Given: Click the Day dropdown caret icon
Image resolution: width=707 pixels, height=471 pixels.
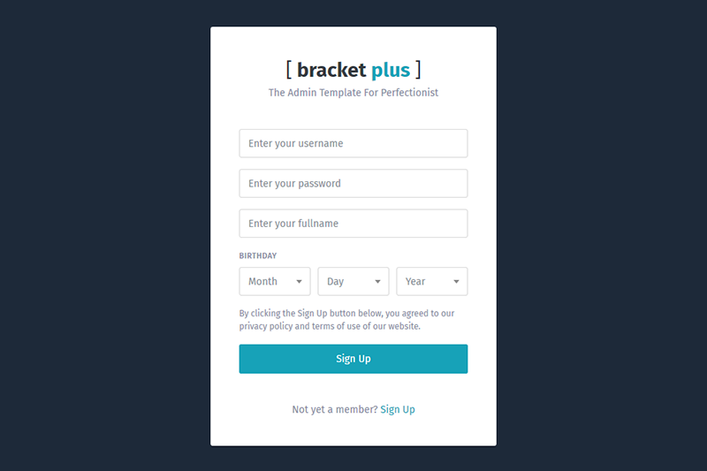Looking at the screenshot, I should coord(377,282).
